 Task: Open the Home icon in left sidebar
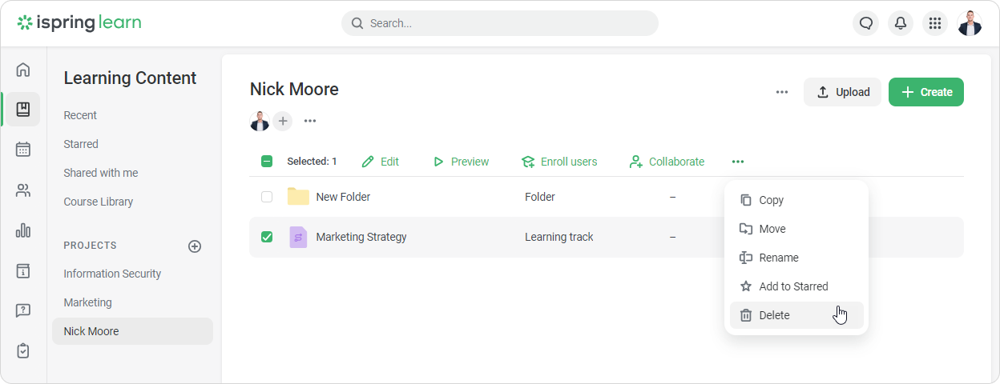click(x=23, y=70)
